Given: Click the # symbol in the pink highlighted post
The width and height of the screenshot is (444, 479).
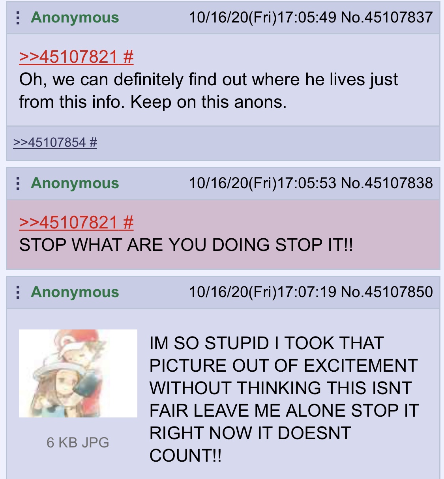Looking at the screenshot, I should (128, 223).
